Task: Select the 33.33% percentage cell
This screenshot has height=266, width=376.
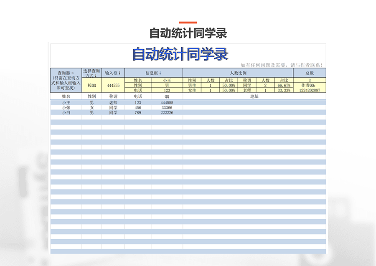Action: (284, 90)
